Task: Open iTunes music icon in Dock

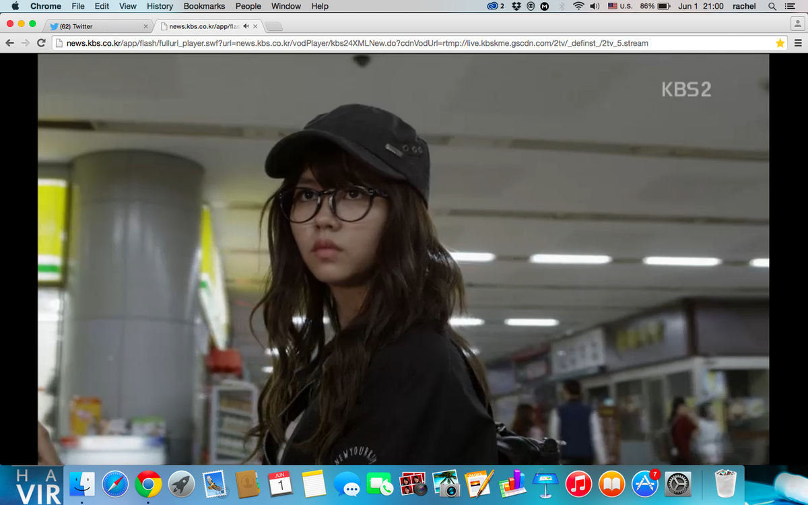Action: (578, 483)
